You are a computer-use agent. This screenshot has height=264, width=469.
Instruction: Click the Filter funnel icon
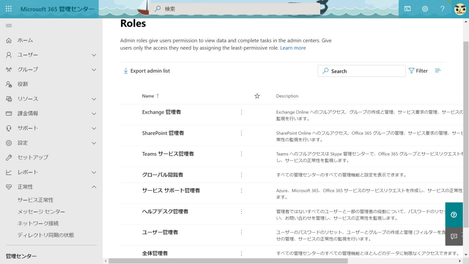point(411,71)
